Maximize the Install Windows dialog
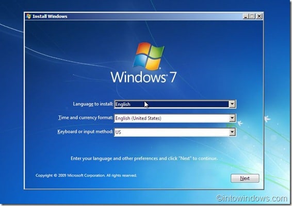292x206 pixels. coord(252,16)
